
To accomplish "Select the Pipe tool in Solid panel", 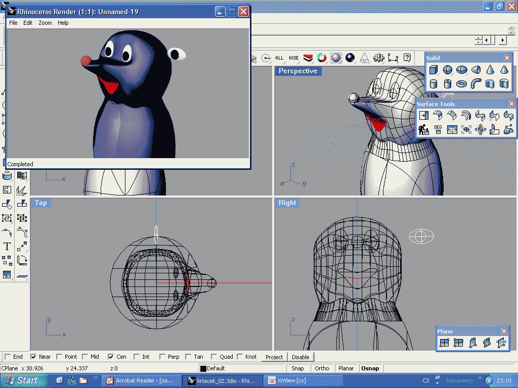I will (x=476, y=84).
